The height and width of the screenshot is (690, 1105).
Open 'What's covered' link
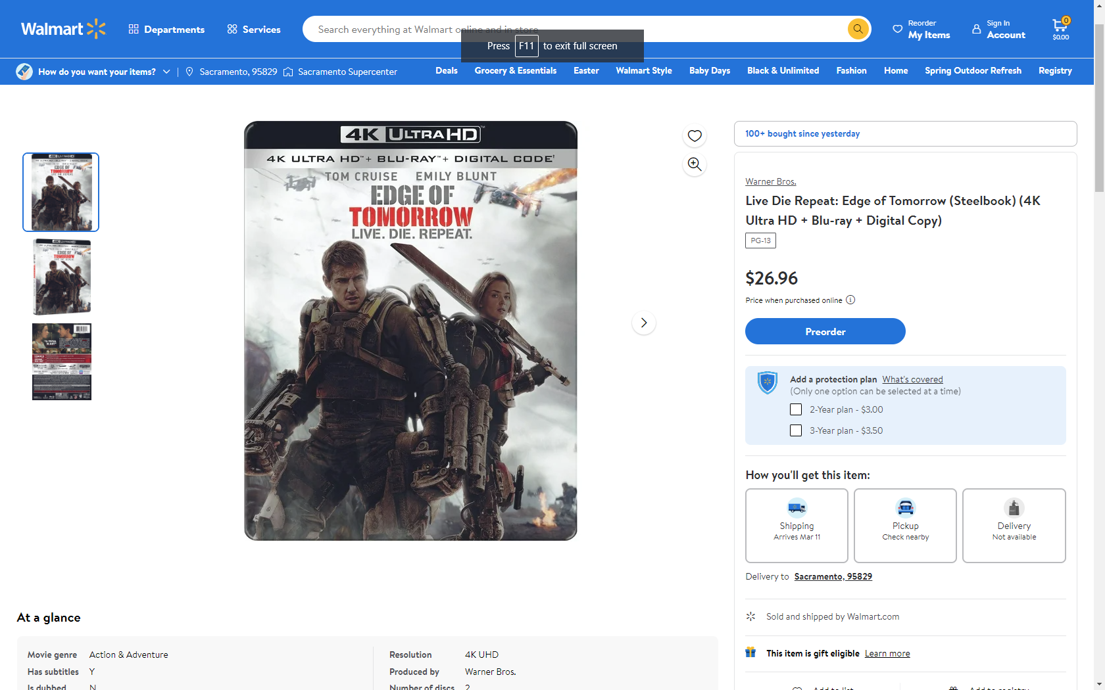[912, 379]
